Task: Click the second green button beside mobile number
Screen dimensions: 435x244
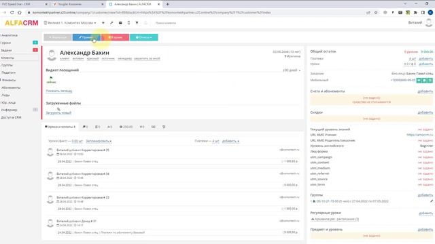Action: (x=424, y=80)
